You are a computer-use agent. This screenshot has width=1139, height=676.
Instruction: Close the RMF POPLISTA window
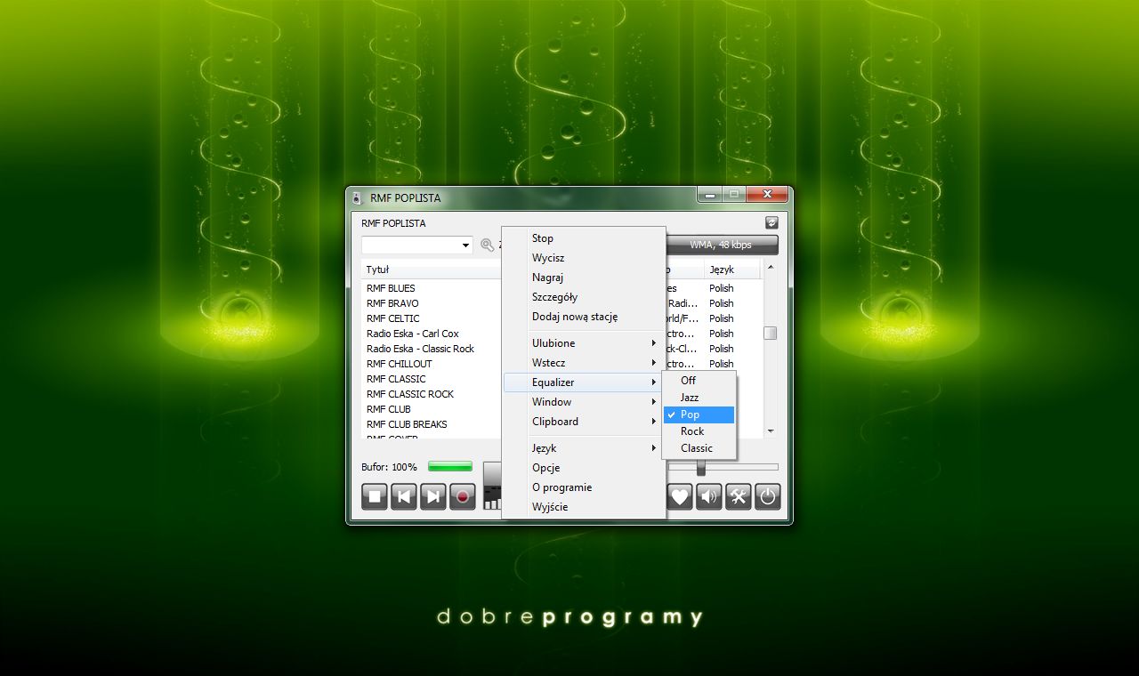coord(767,194)
